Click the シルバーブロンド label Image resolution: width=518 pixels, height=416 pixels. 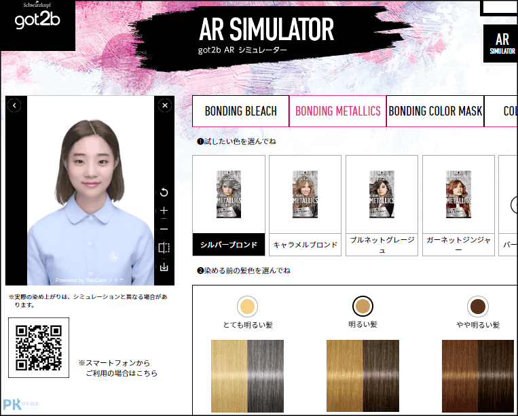[x=229, y=245]
